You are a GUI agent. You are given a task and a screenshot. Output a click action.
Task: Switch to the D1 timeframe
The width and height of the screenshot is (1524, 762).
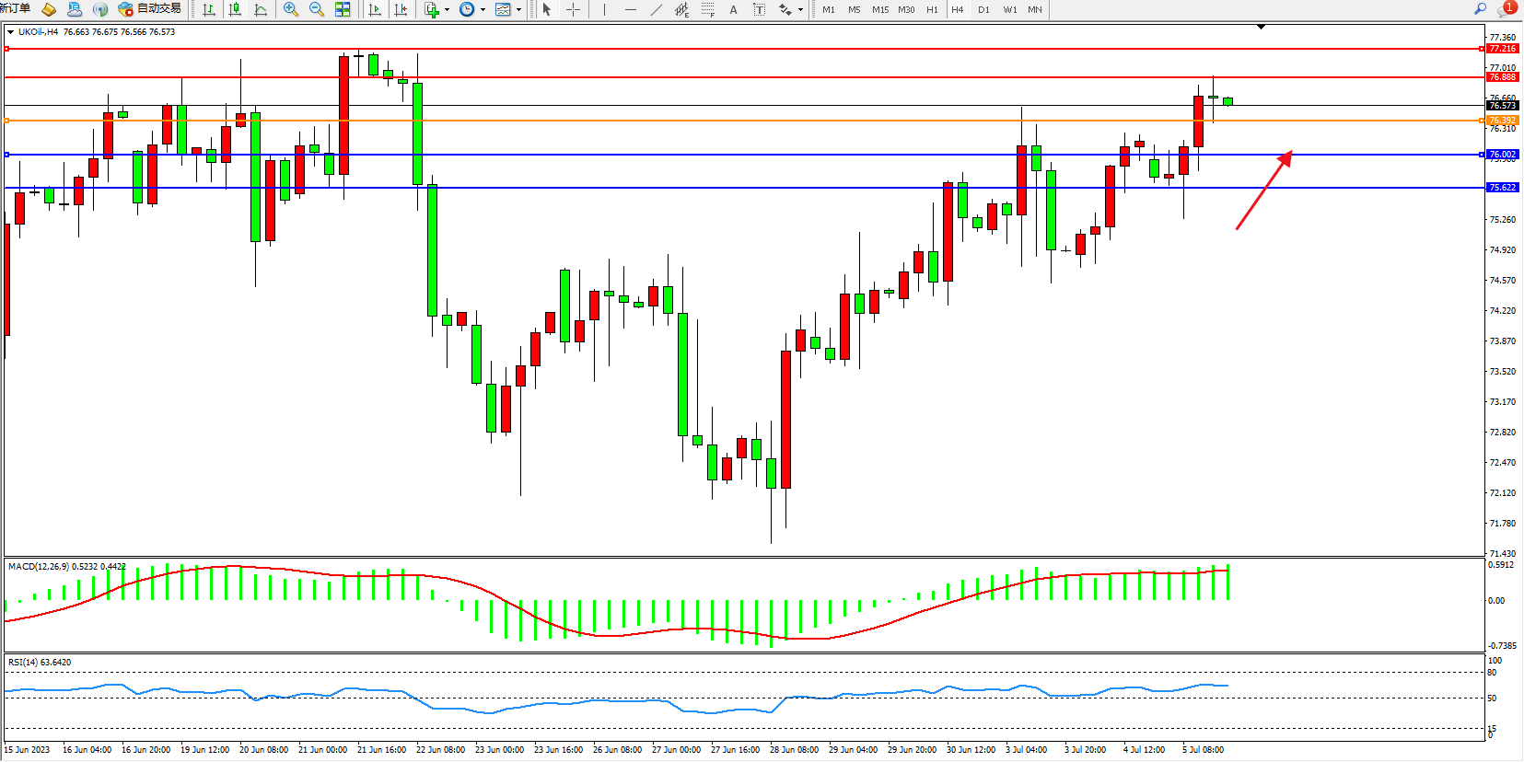[x=983, y=9]
